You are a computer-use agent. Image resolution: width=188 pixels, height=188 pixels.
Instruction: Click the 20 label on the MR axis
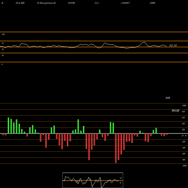pos(183,130)
